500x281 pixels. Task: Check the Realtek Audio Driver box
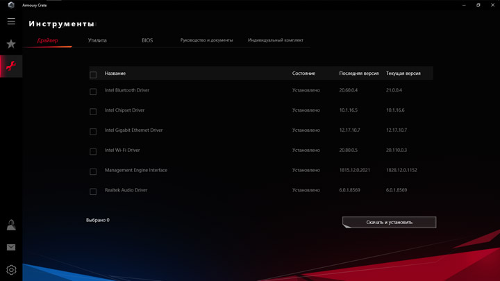93,191
